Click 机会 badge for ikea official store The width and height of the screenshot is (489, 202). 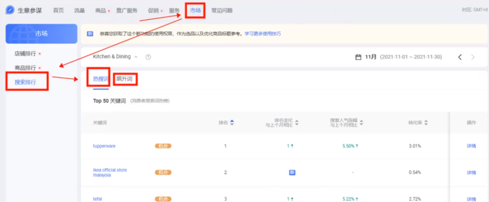pos(163,173)
